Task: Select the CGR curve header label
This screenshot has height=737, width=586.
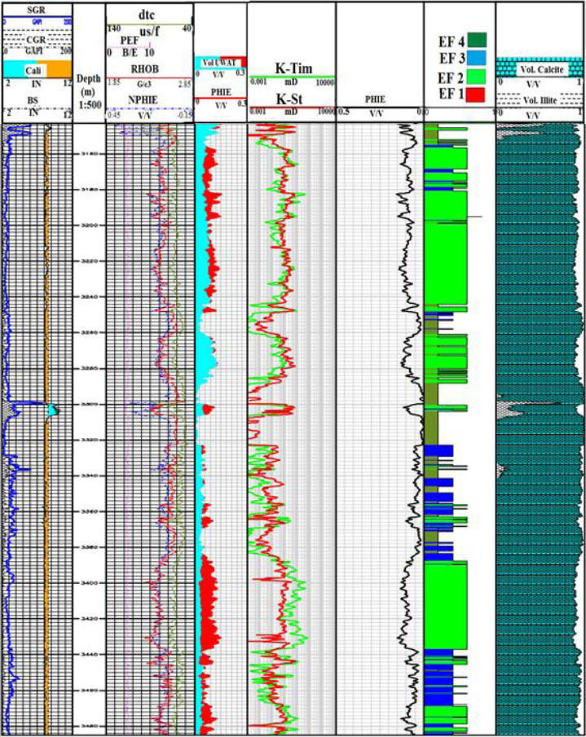Action: 36,38
